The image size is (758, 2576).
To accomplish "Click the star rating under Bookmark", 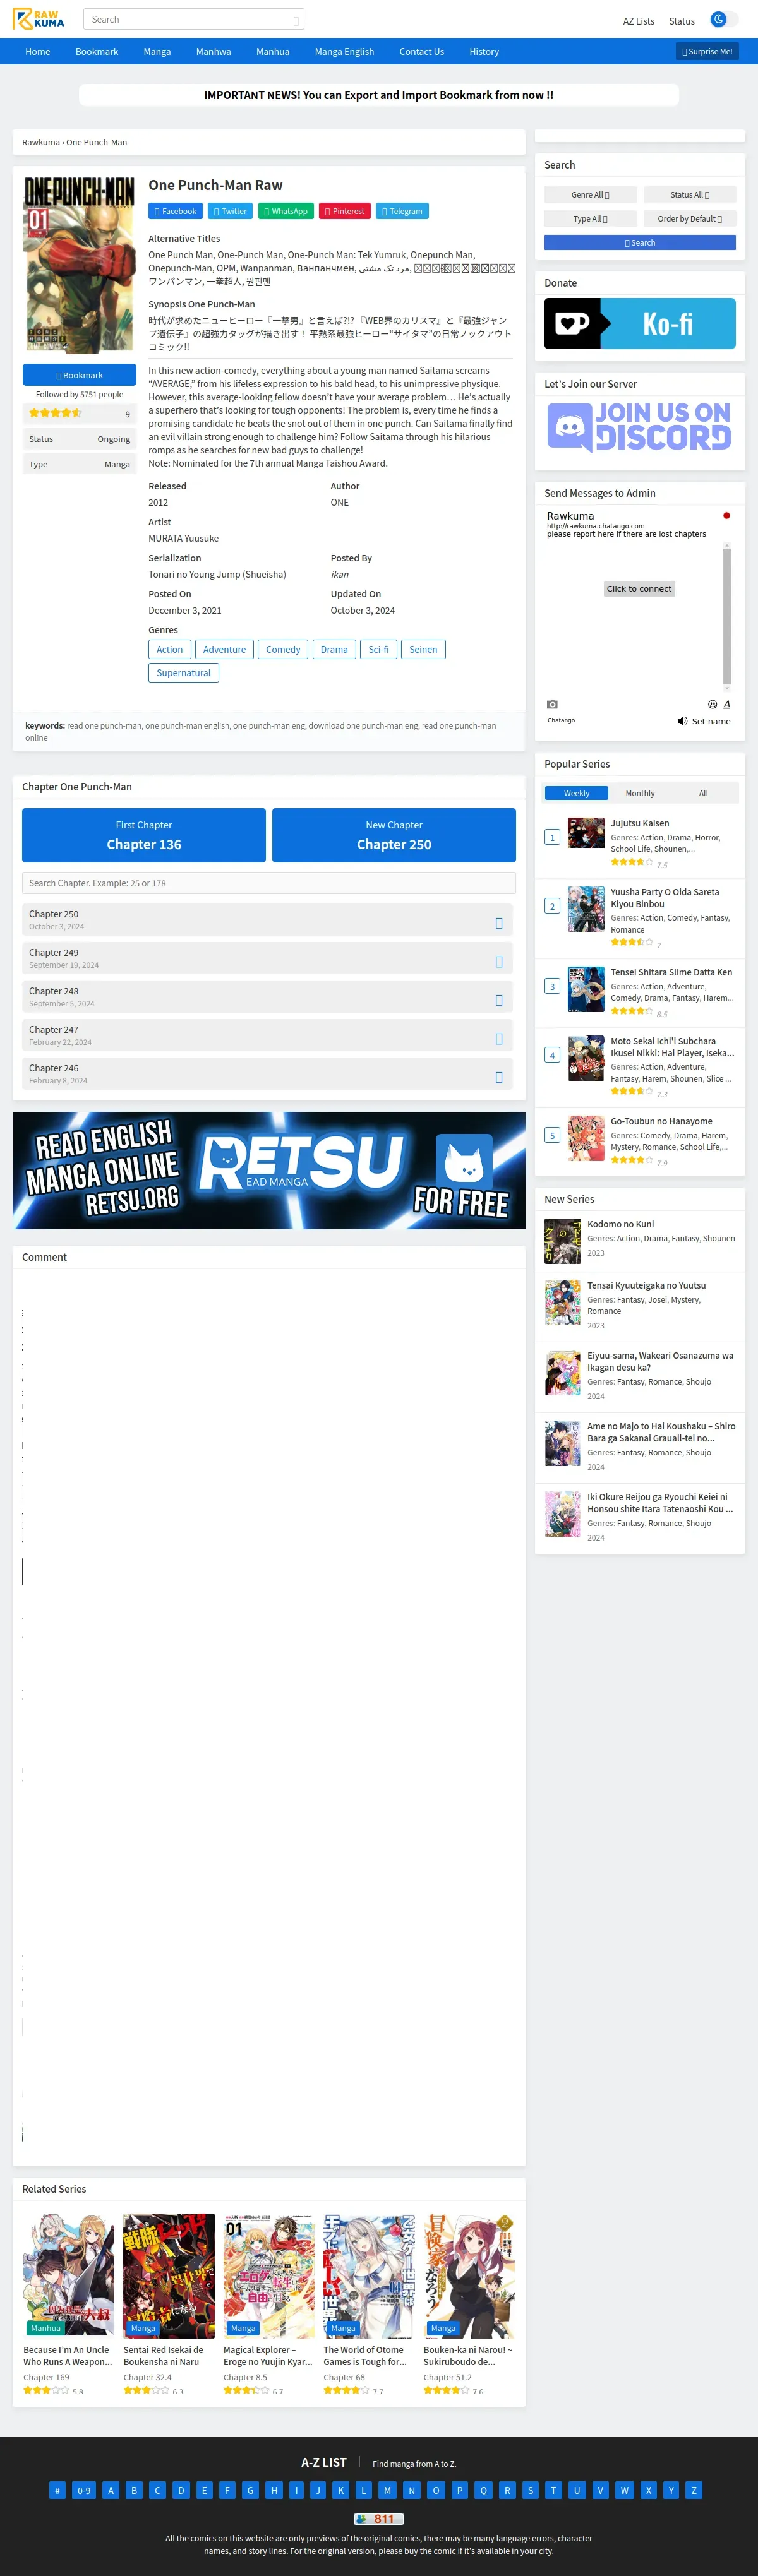I will coord(55,413).
